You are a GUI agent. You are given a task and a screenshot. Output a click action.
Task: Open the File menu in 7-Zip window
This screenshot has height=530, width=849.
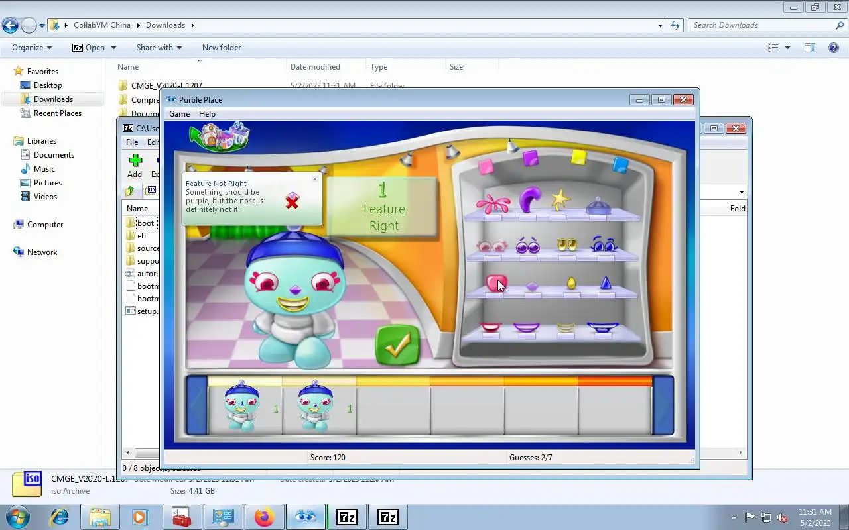[132, 142]
